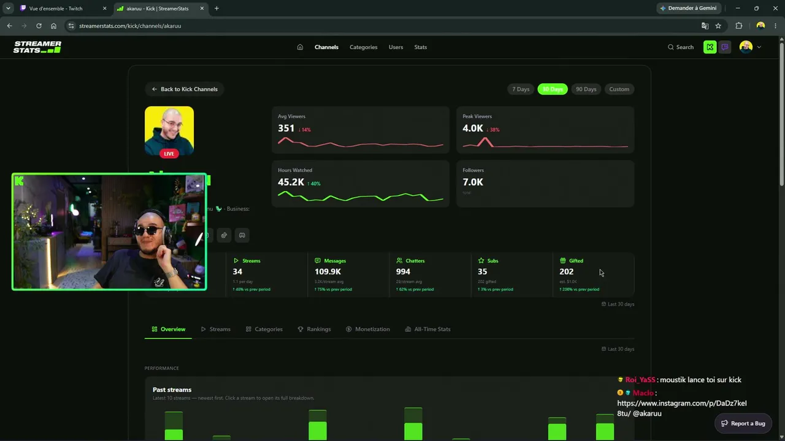785x441 pixels.
Task: Open the StreamerStats user avatar
Action: pyautogui.click(x=746, y=47)
